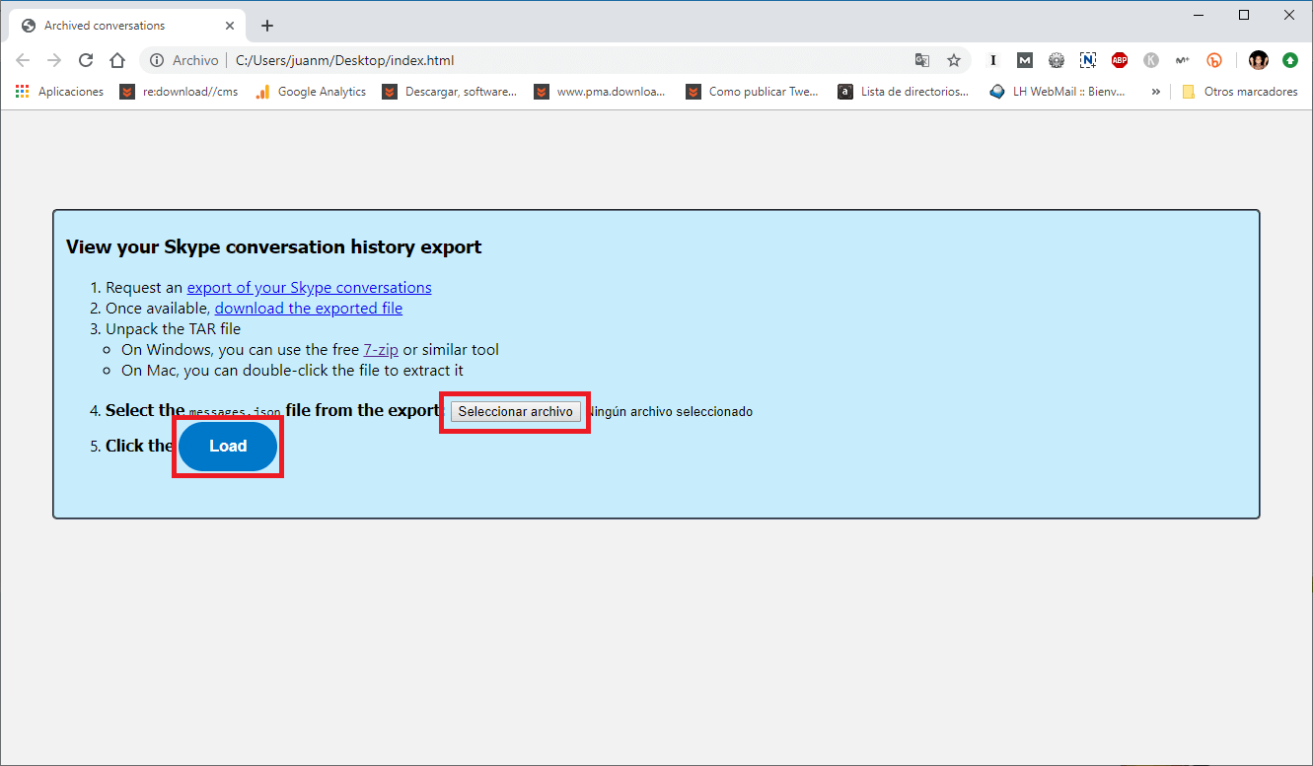1313x766 pixels.
Task: Close the Archived conversations tab
Action: [x=229, y=26]
